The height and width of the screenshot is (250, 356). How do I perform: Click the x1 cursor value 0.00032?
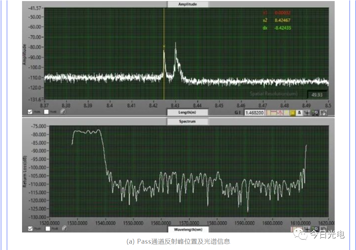click(x=283, y=13)
